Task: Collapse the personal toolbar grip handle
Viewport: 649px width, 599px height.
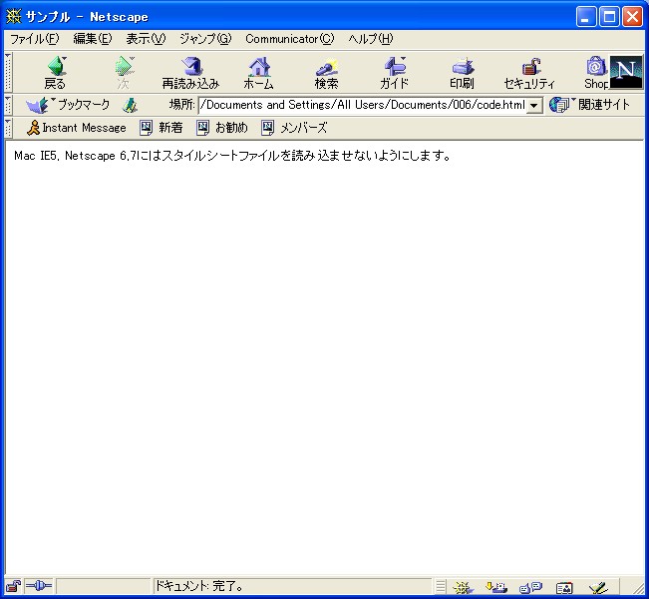Action: click(x=8, y=128)
